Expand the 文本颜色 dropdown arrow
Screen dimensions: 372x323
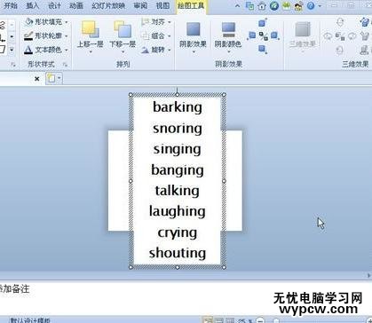(67, 50)
